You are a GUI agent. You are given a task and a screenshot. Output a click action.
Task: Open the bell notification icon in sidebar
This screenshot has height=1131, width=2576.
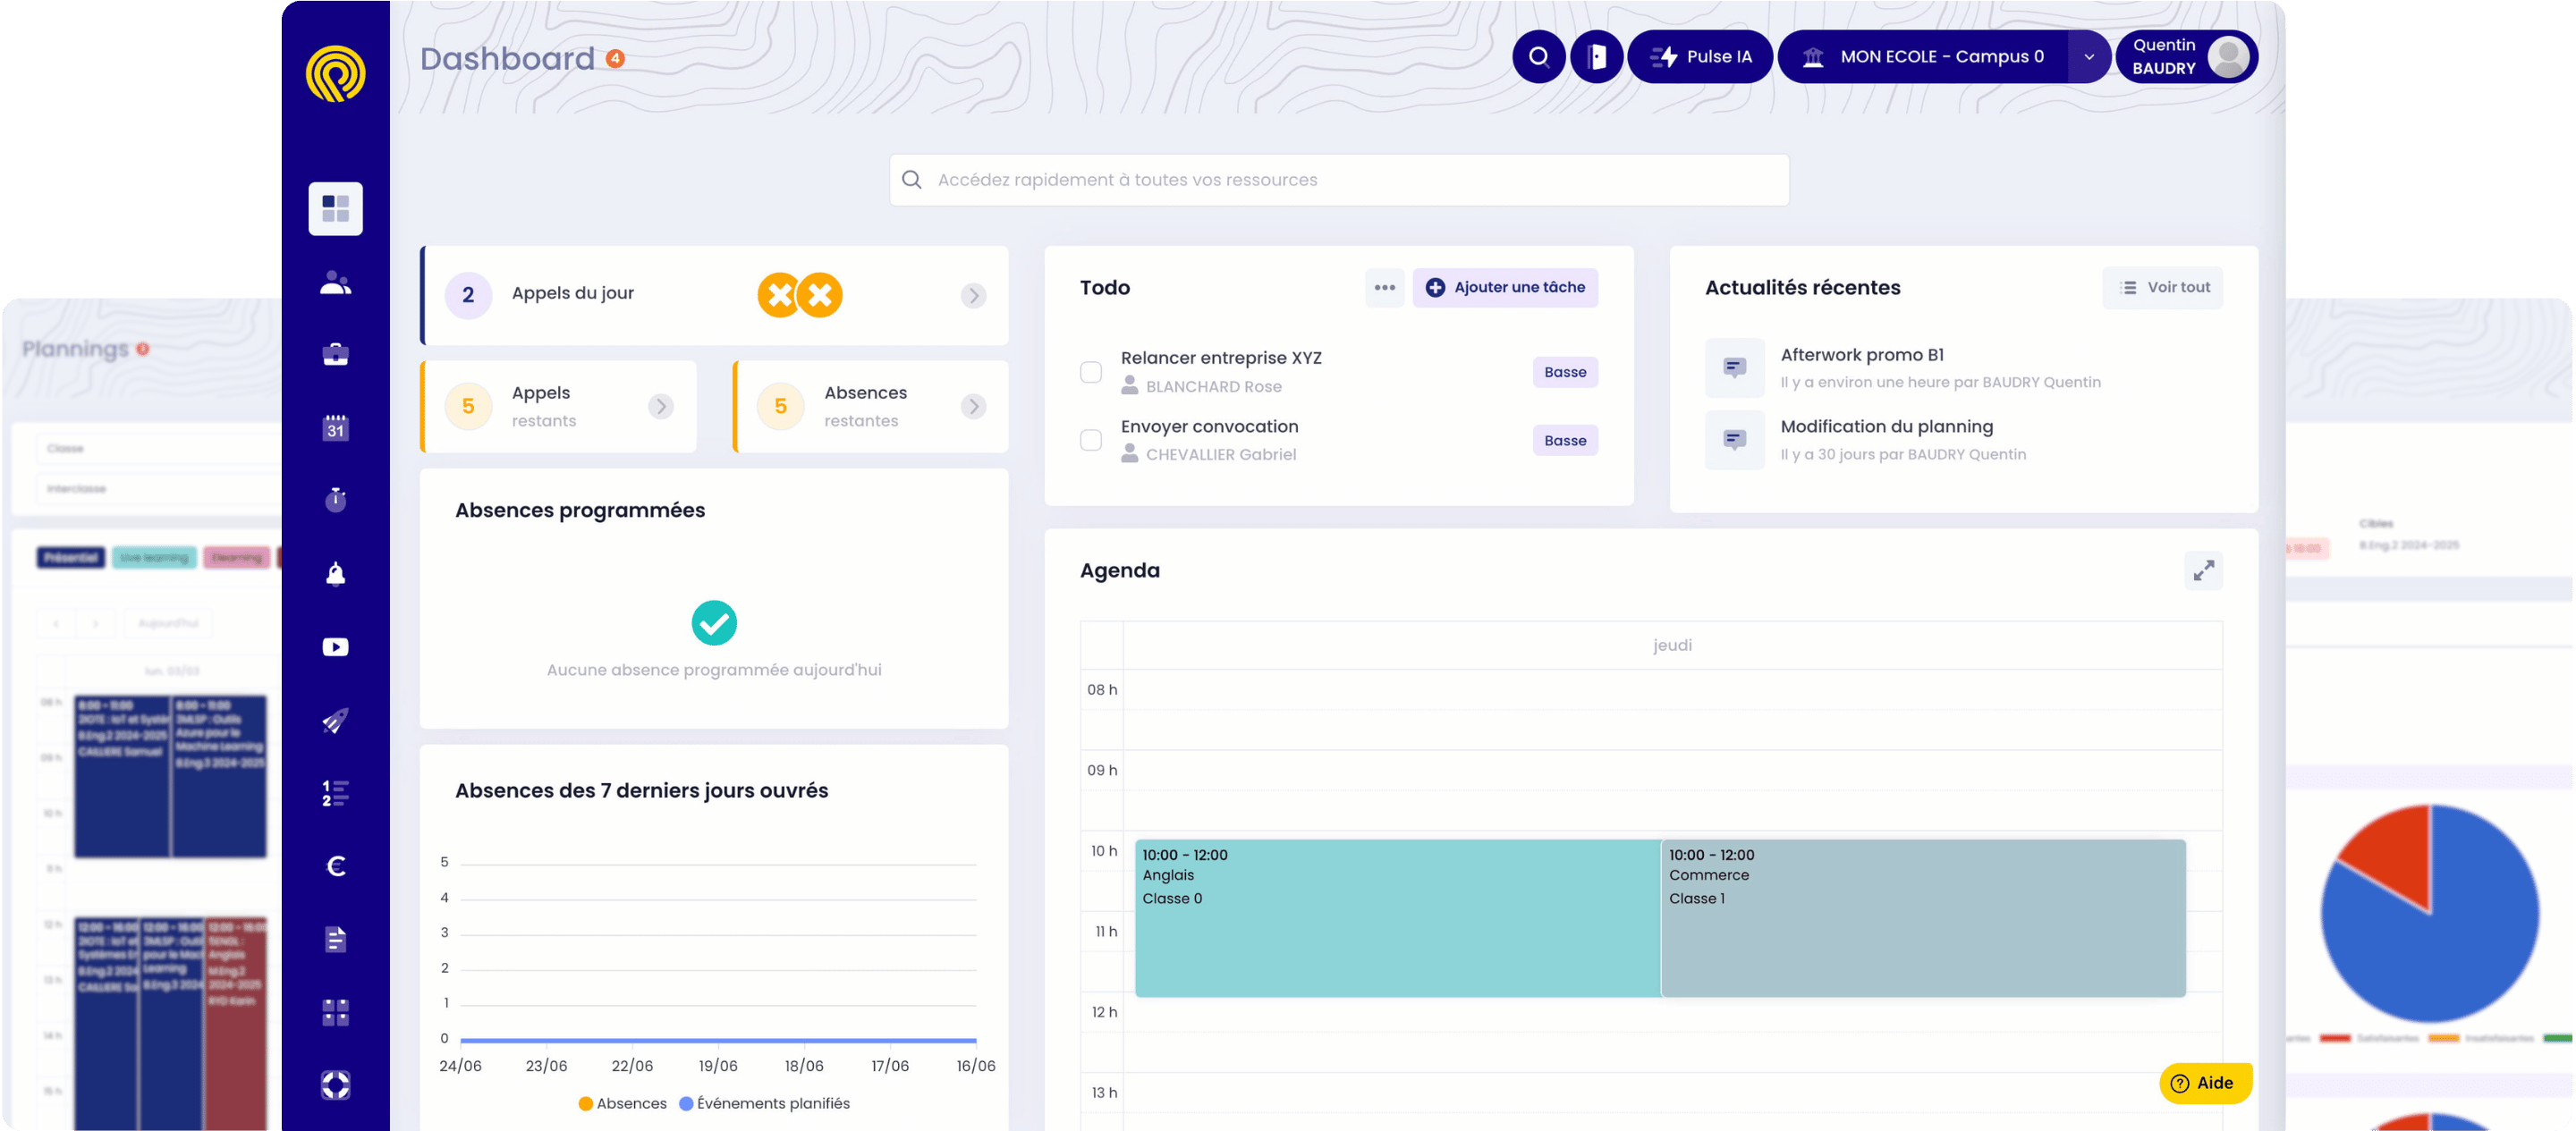(x=335, y=574)
